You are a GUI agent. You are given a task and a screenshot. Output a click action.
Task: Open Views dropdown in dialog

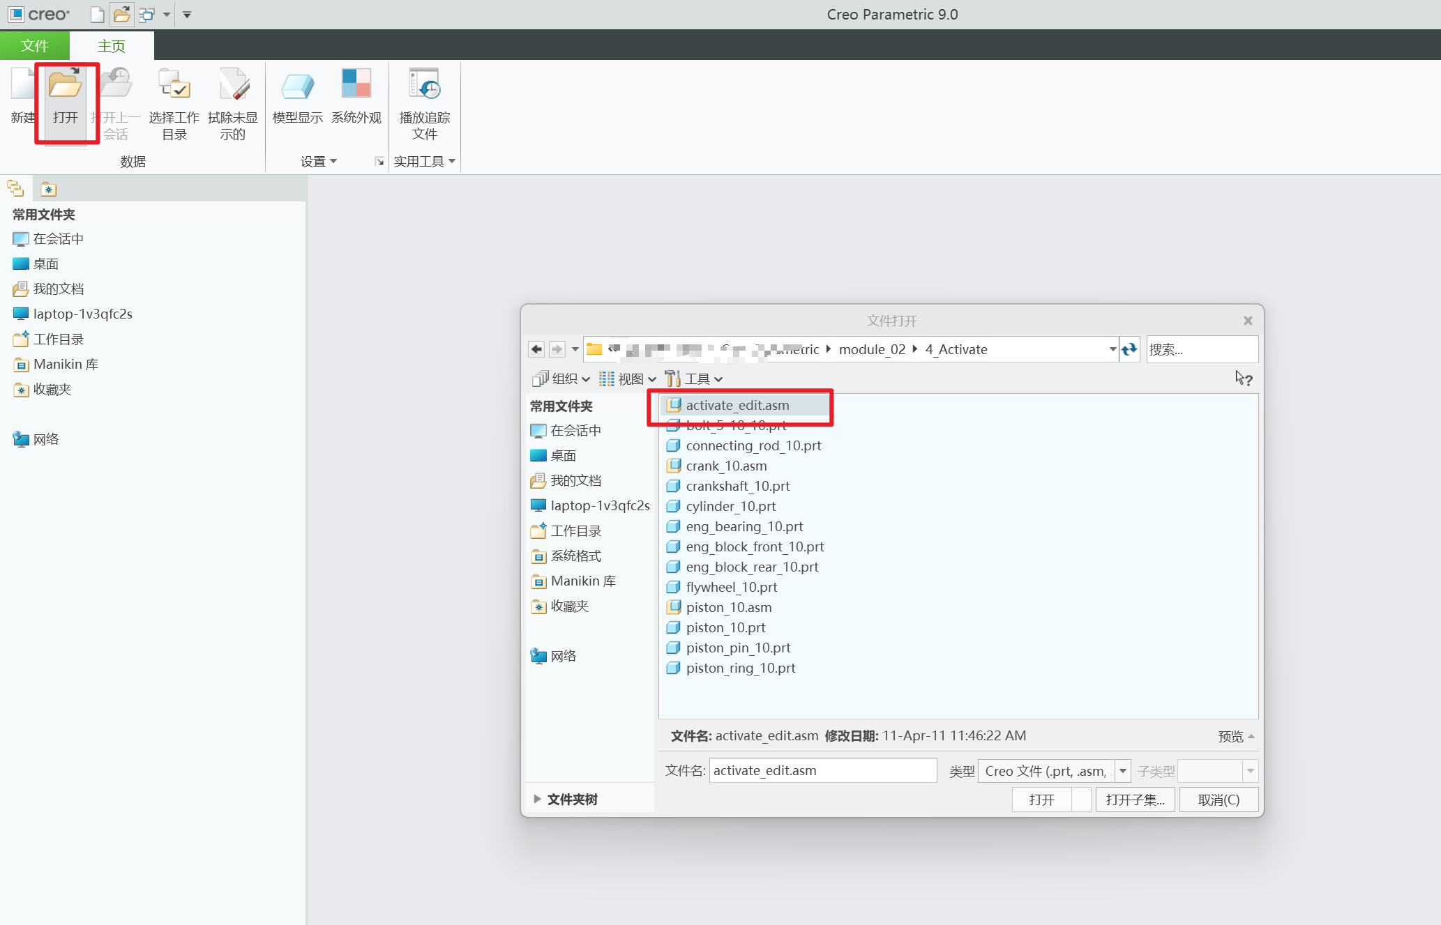(x=628, y=379)
